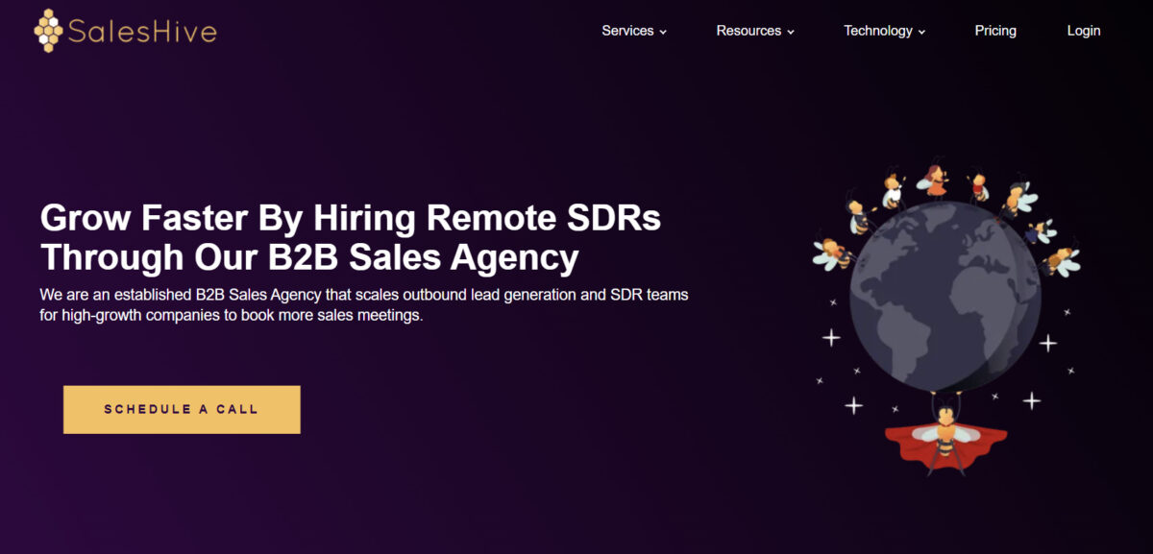Click the SalesHive honeycomb logo icon
The image size is (1153, 554).
coord(49,31)
